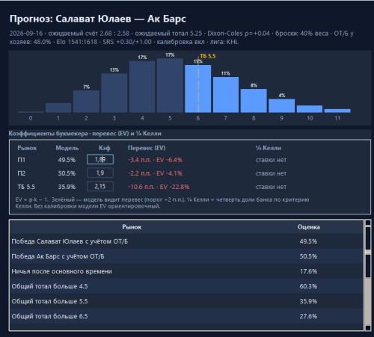
Task: Click the Модель value 50.5% for П2
Action: [67, 173]
